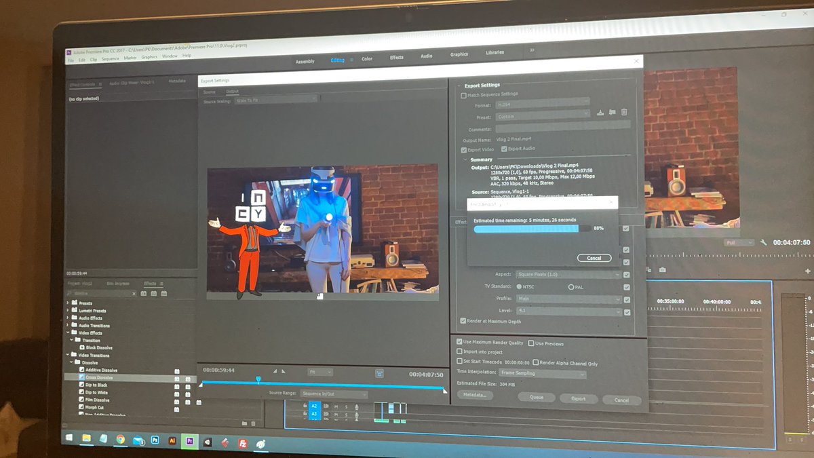Switch to the Assembly workspace

pos(305,61)
